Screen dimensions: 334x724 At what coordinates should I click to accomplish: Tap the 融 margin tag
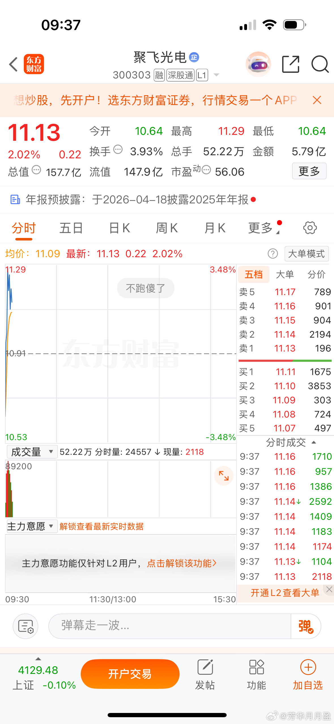(159, 75)
